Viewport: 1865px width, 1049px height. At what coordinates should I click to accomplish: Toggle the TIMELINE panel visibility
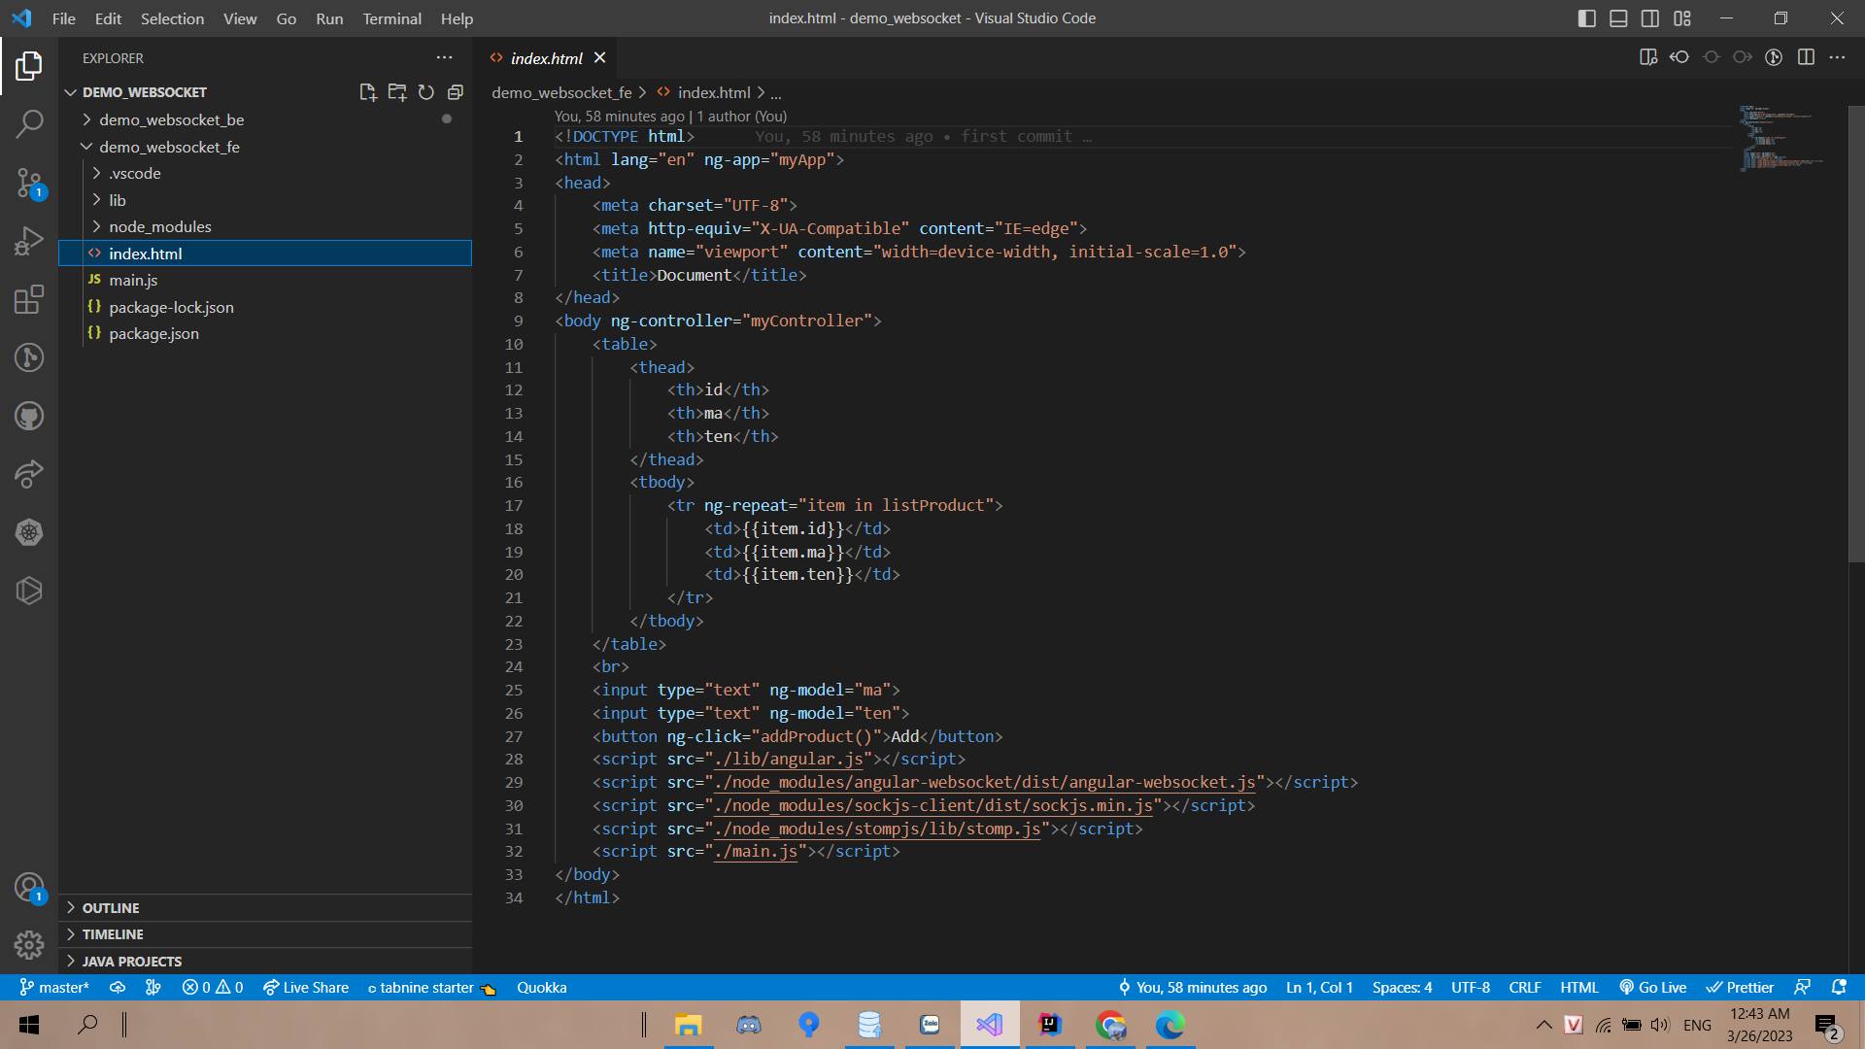tap(113, 932)
